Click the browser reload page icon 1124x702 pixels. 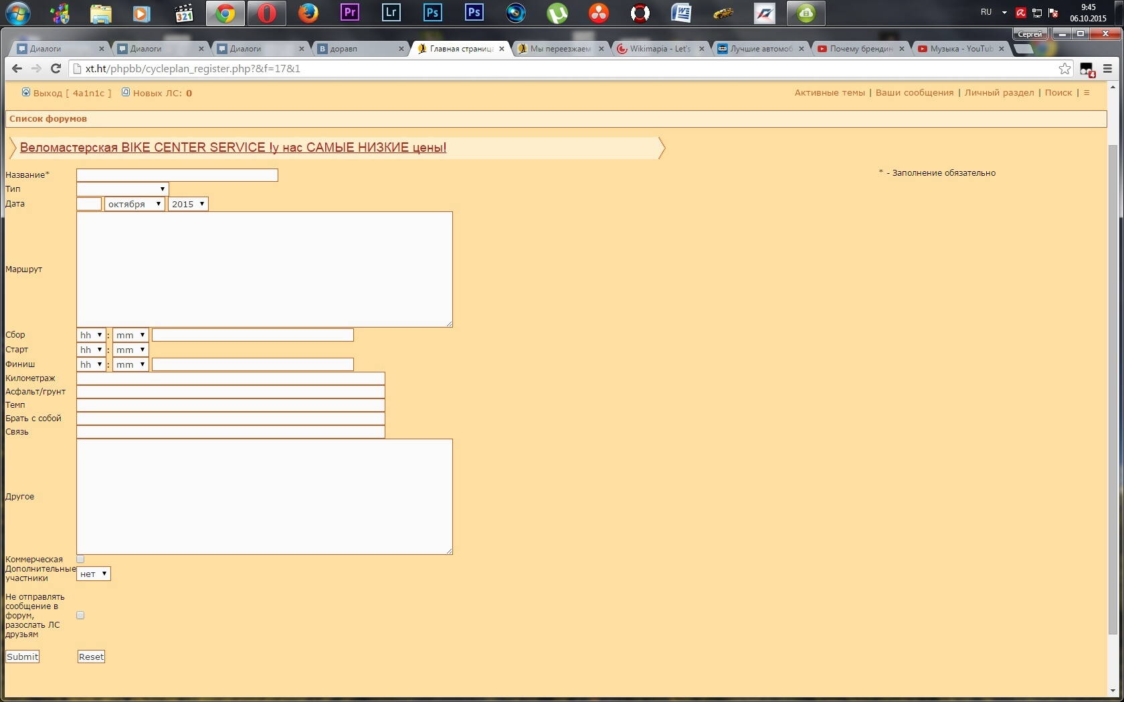click(x=56, y=68)
